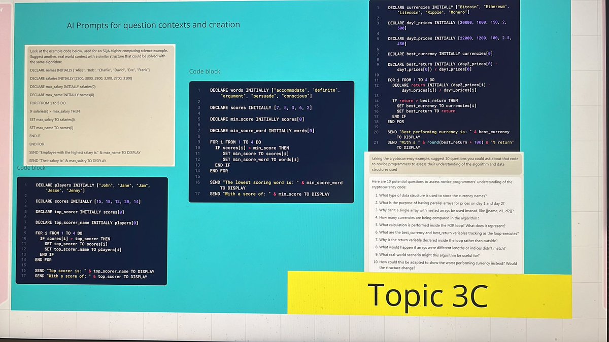The height and width of the screenshot is (342, 609).
Task: Select the "DECLARE day1_prices INITIALLY" line
Action: [447, 26]
